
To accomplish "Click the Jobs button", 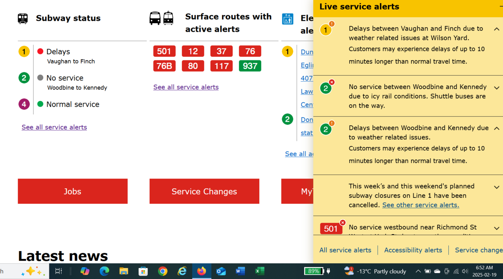I will (x=73, y=191).
